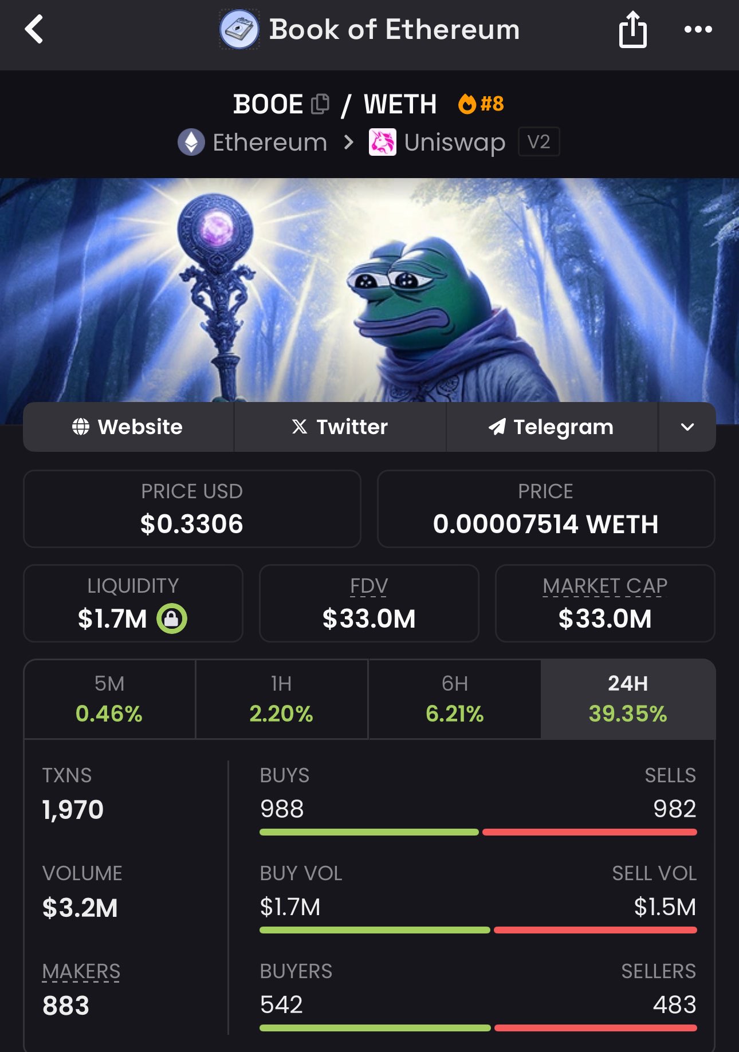Open the three-dot more options menu
Image resolution: width=739 pixels, height=1052 pixels.
(698, 30)
